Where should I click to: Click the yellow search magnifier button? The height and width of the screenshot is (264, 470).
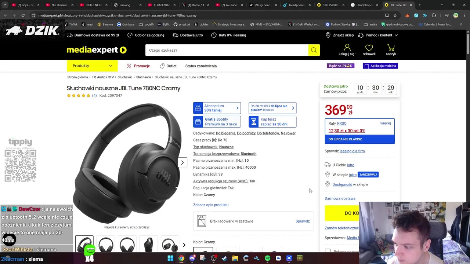314,50
